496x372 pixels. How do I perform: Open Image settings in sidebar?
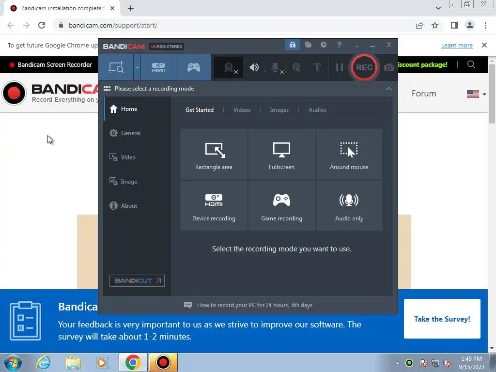pyautogui.click(x=137, y=182)
